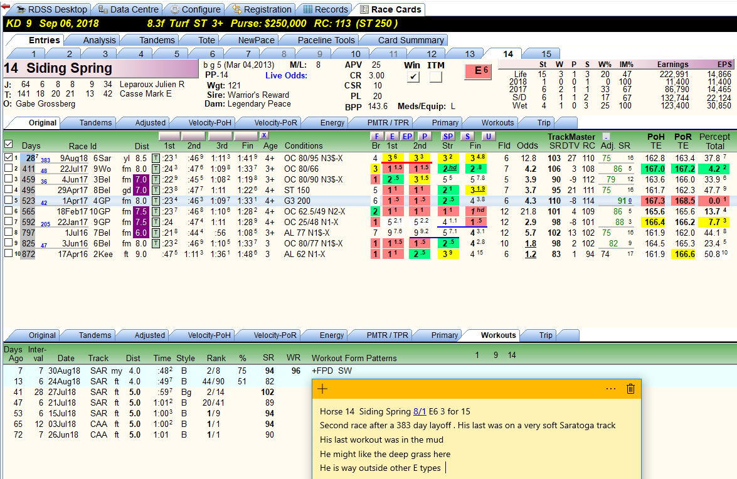The width and height of the screenshot is (737, 479).
Task: Click the EP running style filter button
Action: 407,136
